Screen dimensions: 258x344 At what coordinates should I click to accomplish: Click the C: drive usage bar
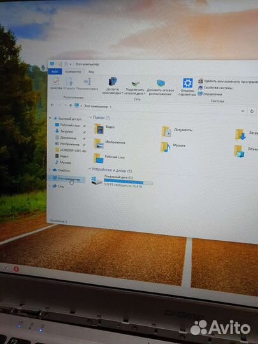pos(128,182)
